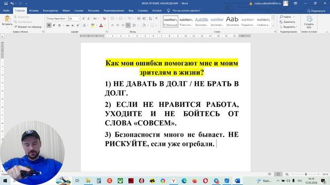Expand the styles gallery
330x185 pixels.
[273, 26]
